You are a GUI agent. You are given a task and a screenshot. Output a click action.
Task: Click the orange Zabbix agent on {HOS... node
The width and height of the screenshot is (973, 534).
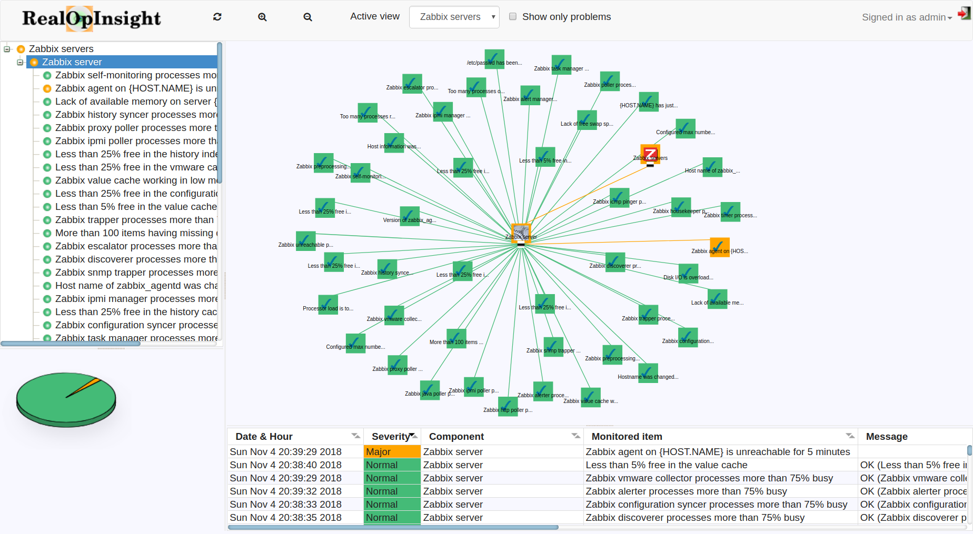(x=719, y=247)
